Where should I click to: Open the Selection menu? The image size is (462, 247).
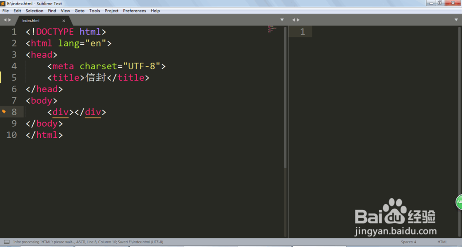coord(34,11)
